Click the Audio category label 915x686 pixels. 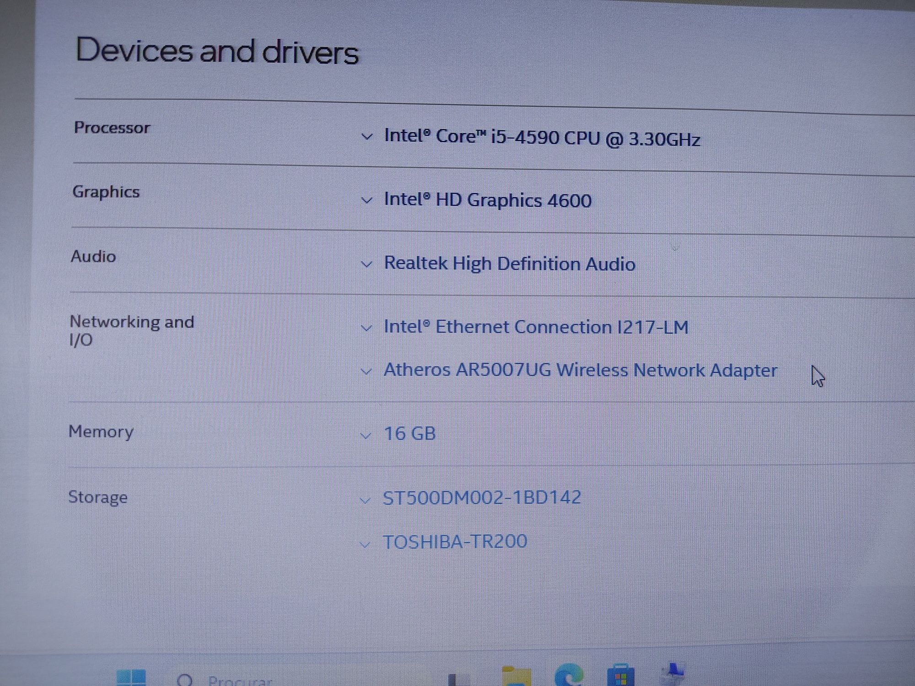point(93,256)
